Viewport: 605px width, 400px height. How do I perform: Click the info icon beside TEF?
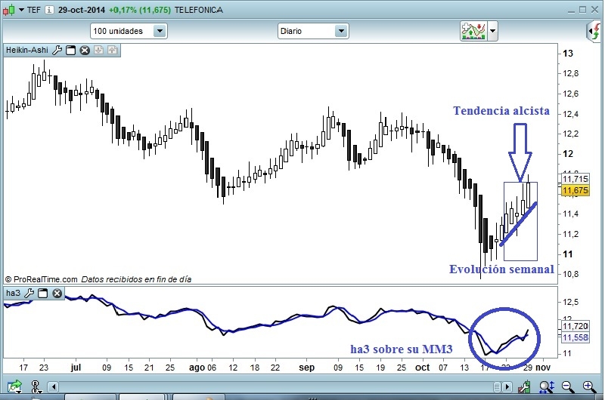click(49, 10)
